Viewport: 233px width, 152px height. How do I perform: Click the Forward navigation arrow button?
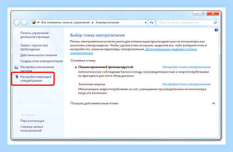pyautogui.click(x=24, y=23)
